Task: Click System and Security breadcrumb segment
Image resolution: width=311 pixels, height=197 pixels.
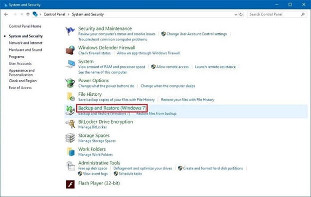Action: coord(88,14)
